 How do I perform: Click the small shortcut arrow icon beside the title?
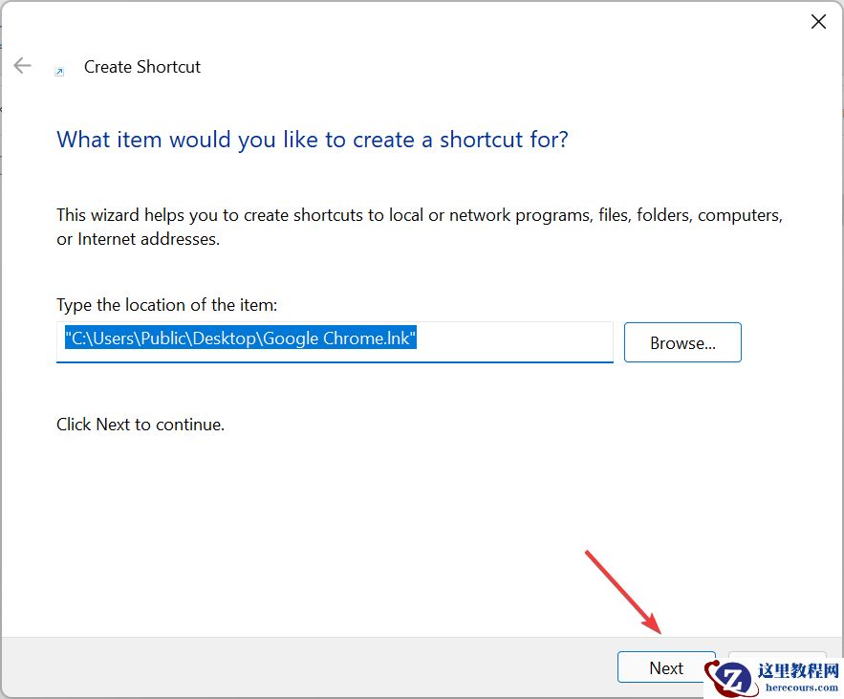click(59, 69)
